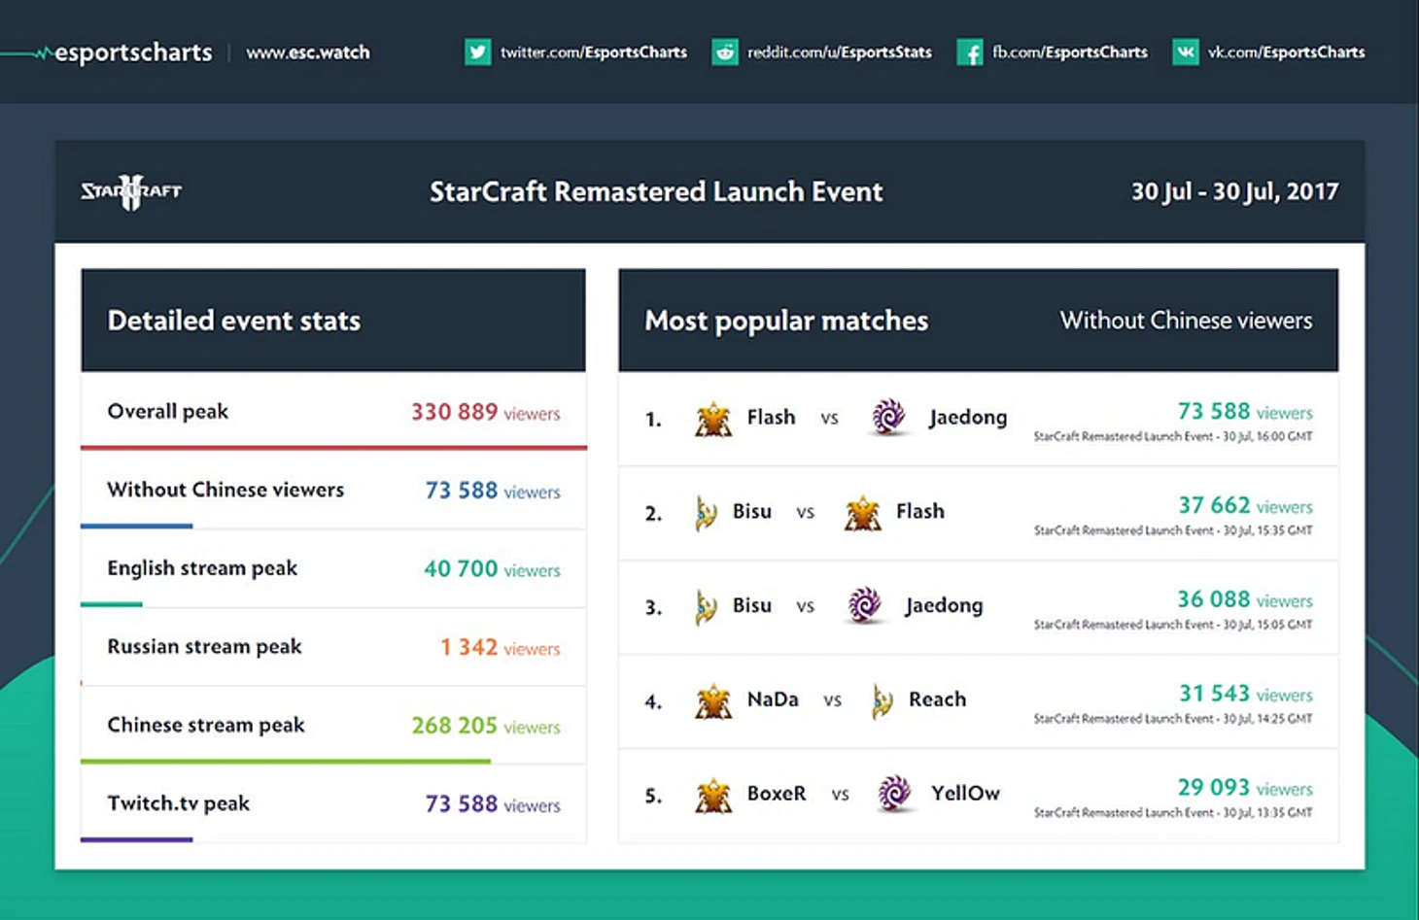Click the name Flash in match 1
The width and height of the screenshot is (1419, 920).
771,418
